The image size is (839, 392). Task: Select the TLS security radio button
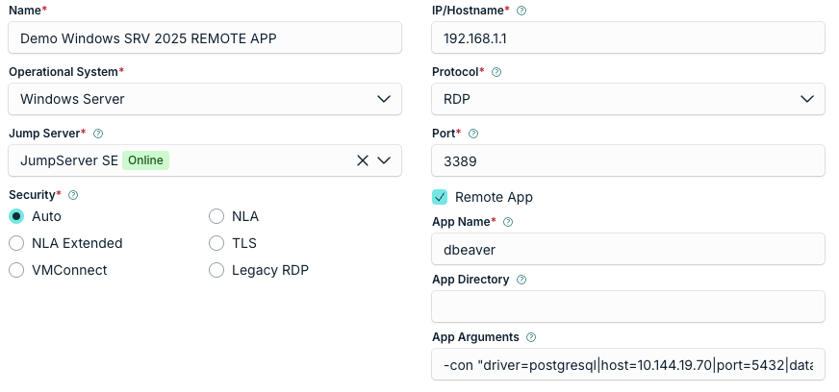point(216,243)
